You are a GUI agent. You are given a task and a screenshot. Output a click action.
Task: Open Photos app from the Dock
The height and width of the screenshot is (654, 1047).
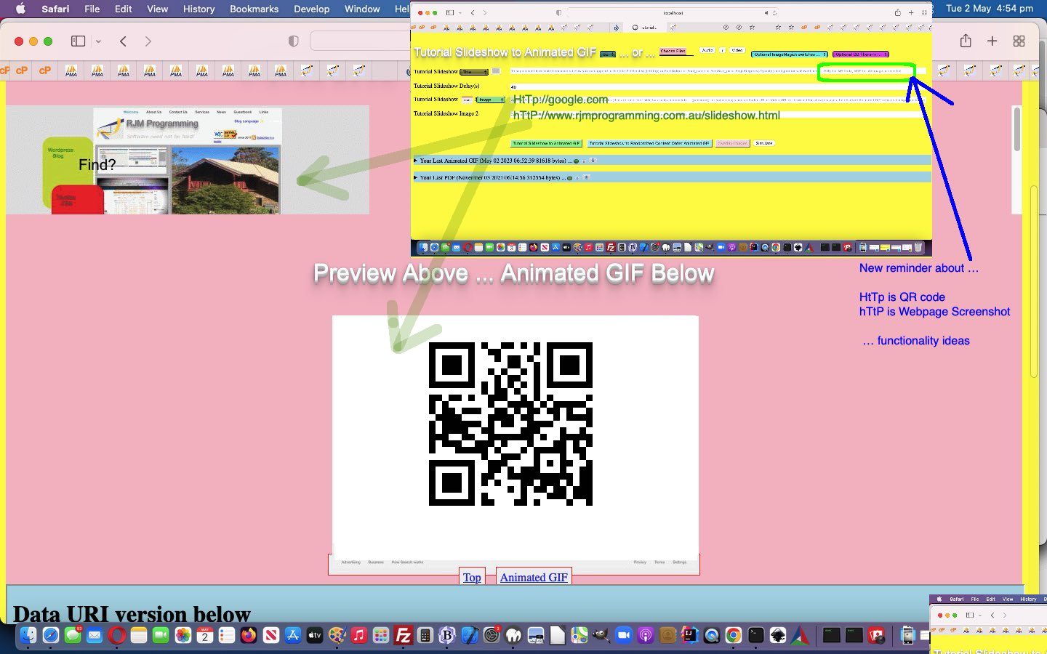(182, 635)
